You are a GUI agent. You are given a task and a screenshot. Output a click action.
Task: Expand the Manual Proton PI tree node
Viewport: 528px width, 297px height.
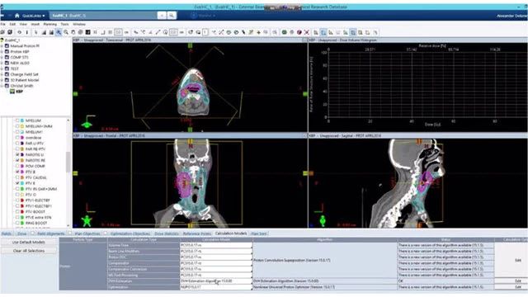pyautogui.click(x=2, y=46)
